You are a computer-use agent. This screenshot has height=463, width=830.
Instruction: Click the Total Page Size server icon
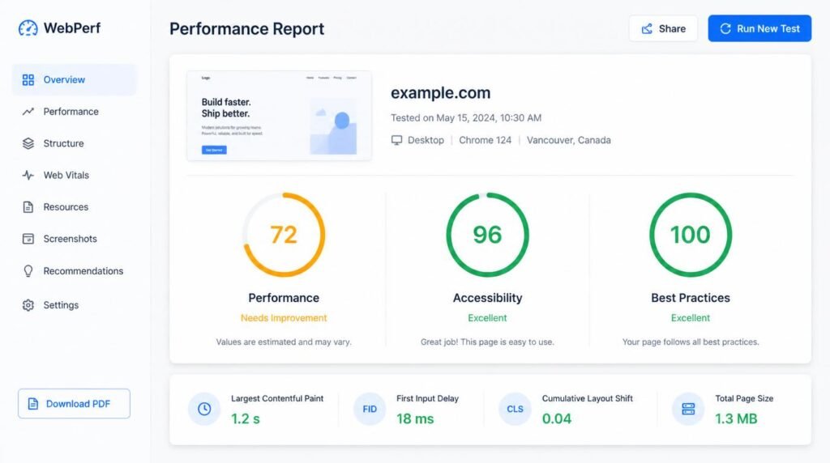pos(688,409)
